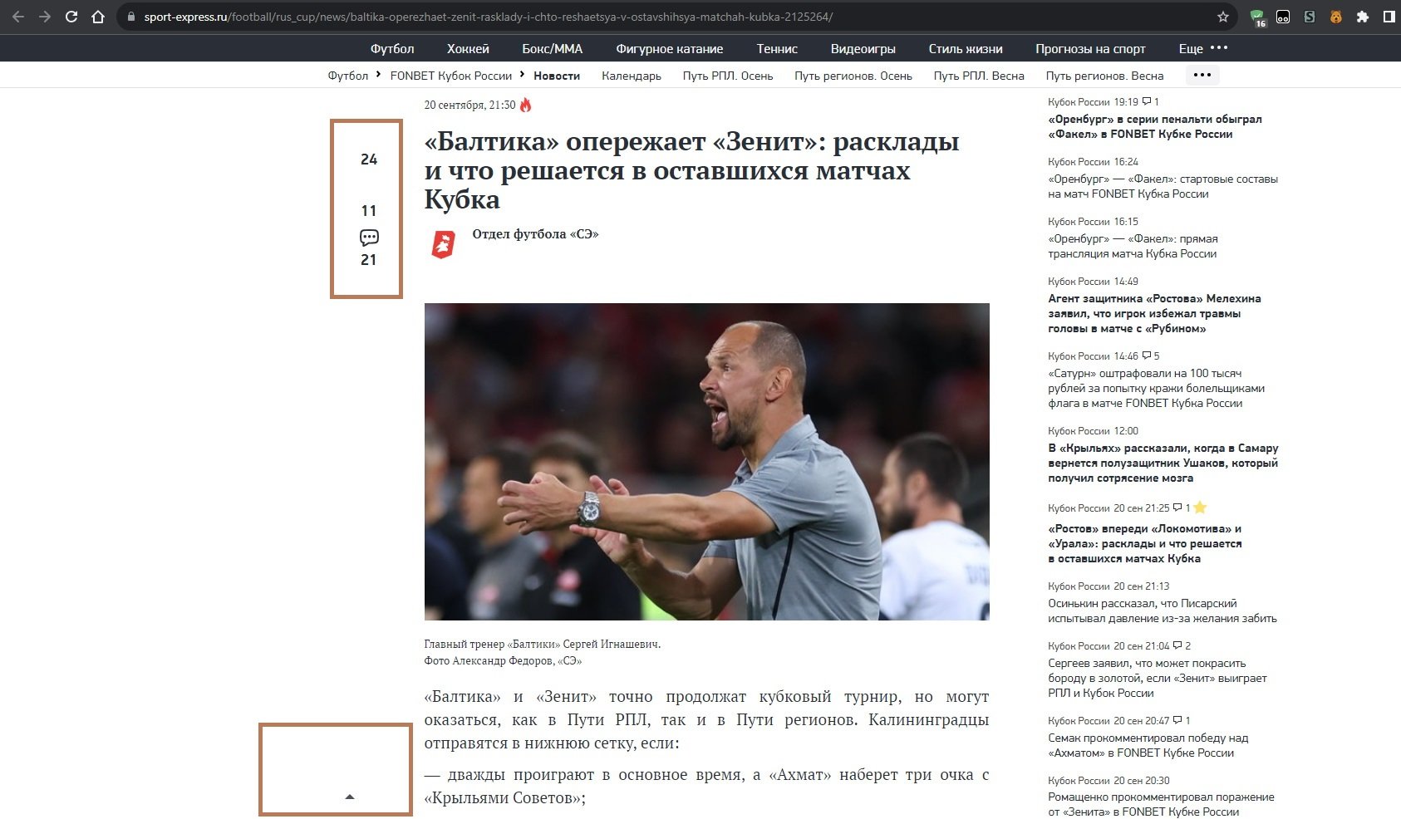The width and height of the screenshot is (1401, 819).
Task: Click the fire icon next to publication time
Action: coord(527,105)
